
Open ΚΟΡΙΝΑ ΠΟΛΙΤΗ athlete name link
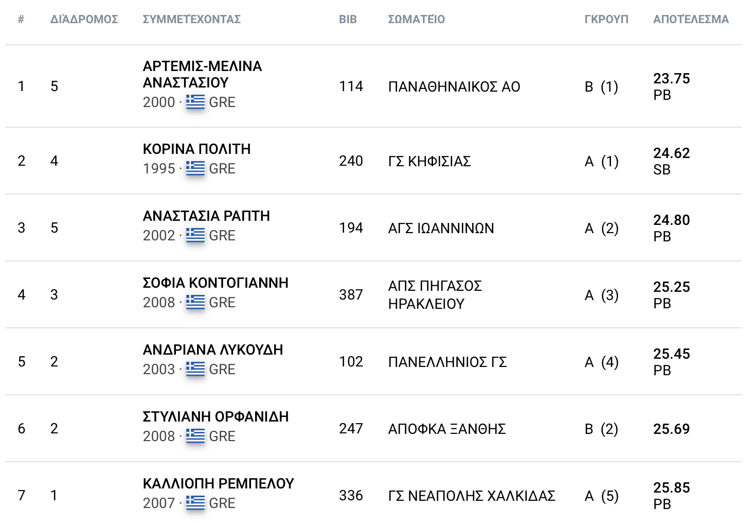click(x=197, y=149)
